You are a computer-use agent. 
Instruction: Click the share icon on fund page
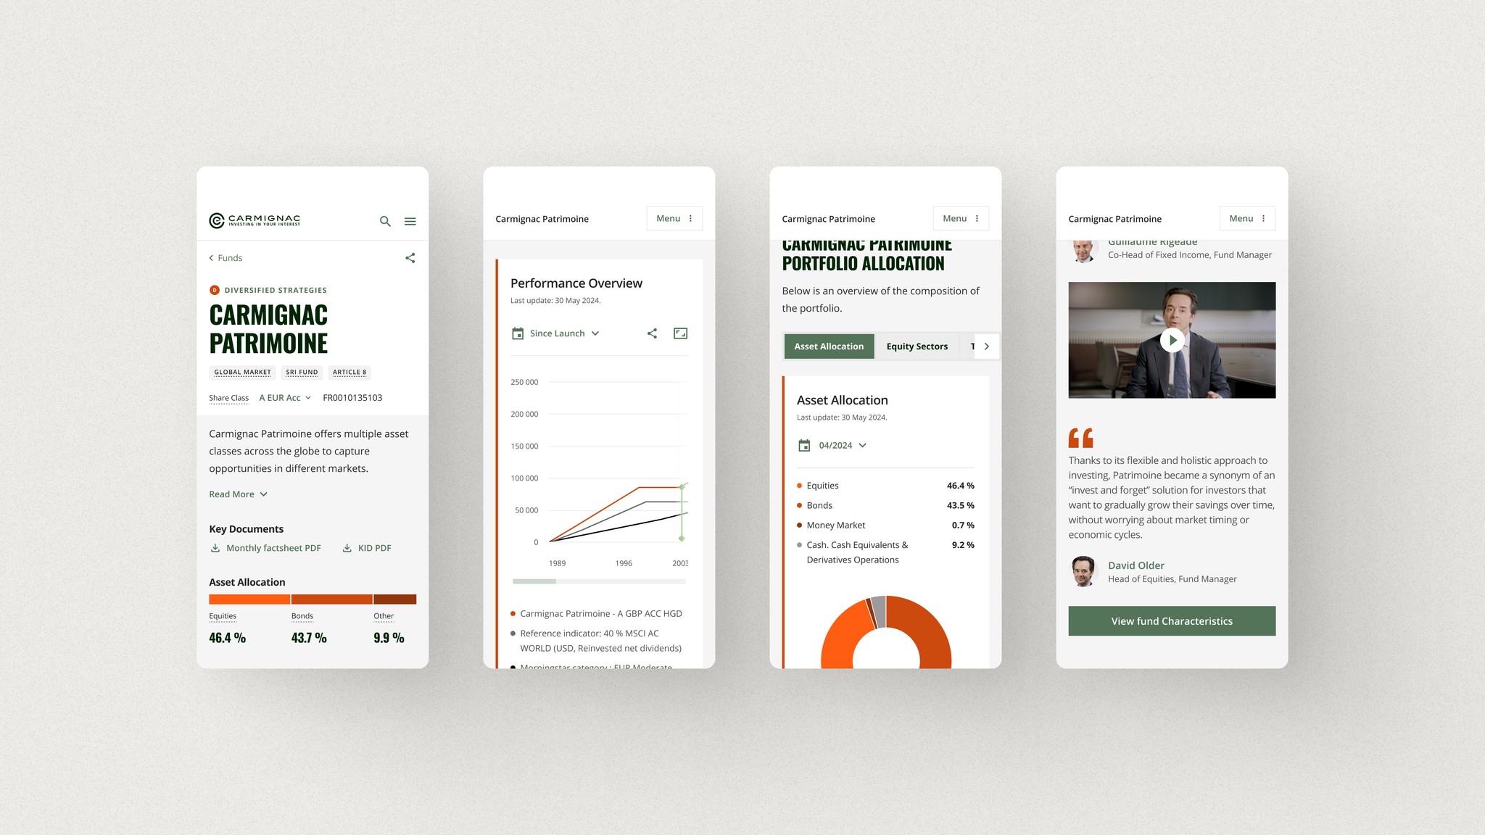click(x=409, y=257)
